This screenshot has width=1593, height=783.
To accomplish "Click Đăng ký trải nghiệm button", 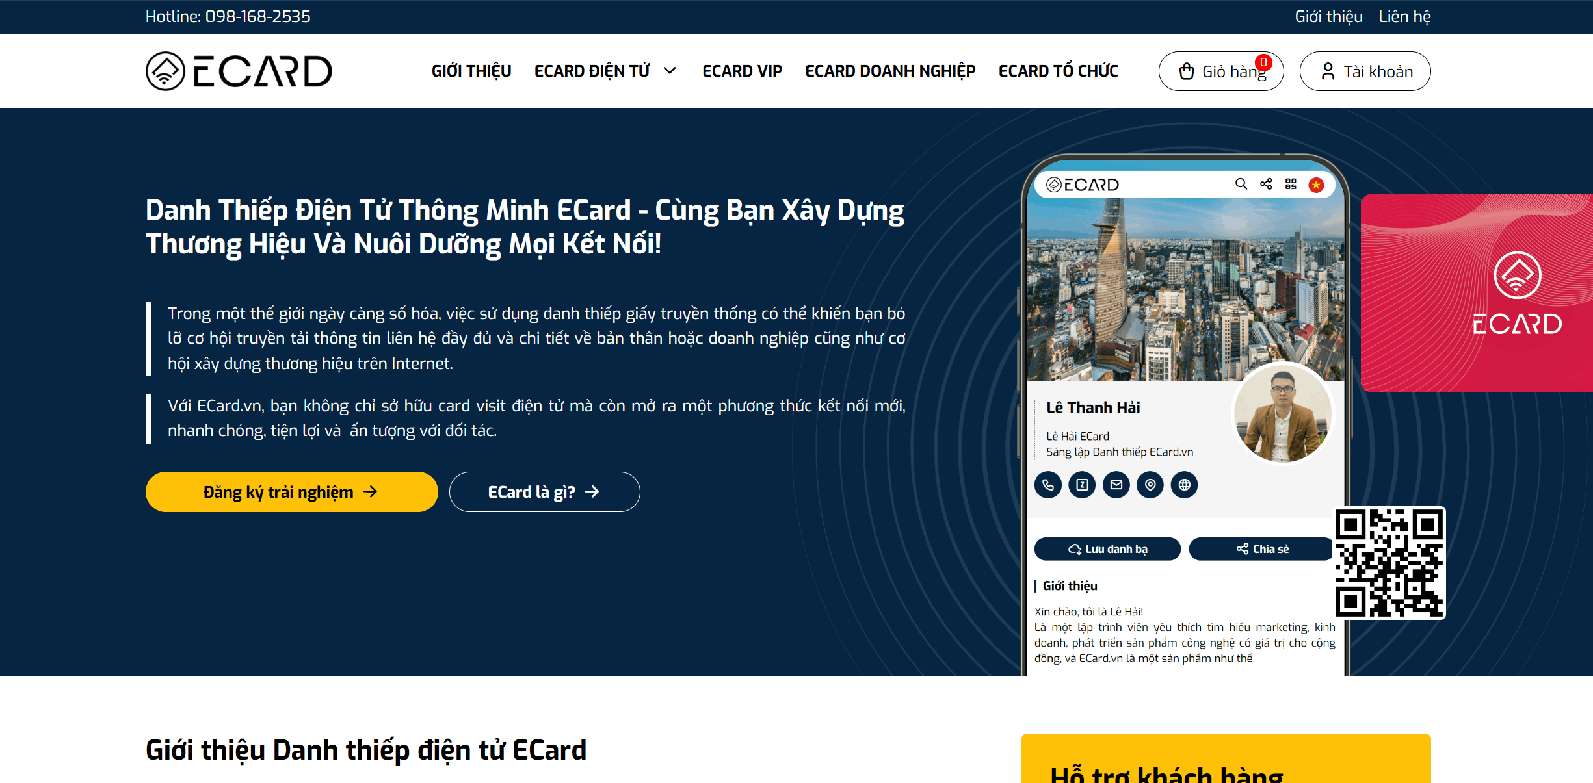I will click(x=291, y=492).
